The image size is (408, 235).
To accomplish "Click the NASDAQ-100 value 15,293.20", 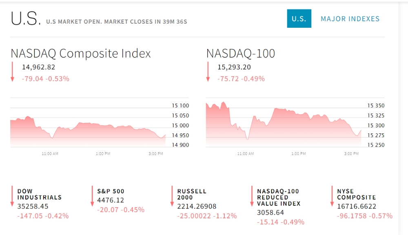I will pyautogui.click(x=234, y=67).
